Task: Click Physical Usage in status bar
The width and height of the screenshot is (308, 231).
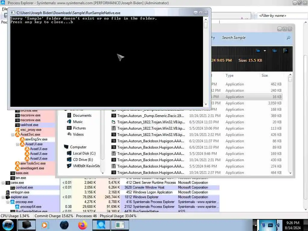Action: tap(118, 216)
